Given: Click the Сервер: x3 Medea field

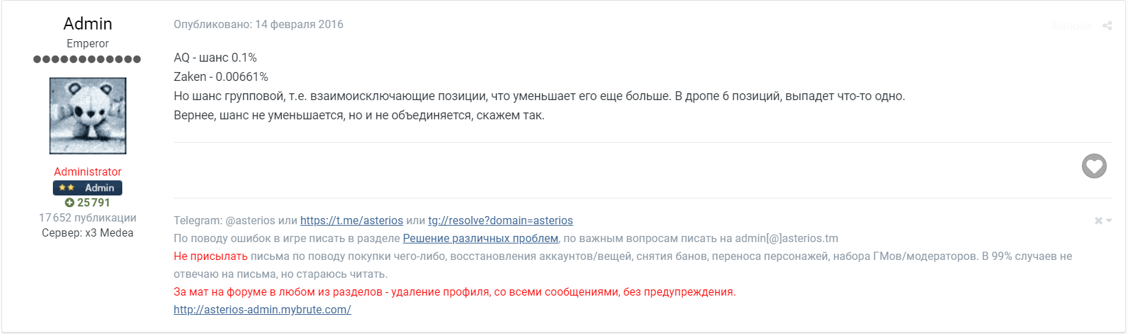Looking at the screenshot, I should point(88,233).
